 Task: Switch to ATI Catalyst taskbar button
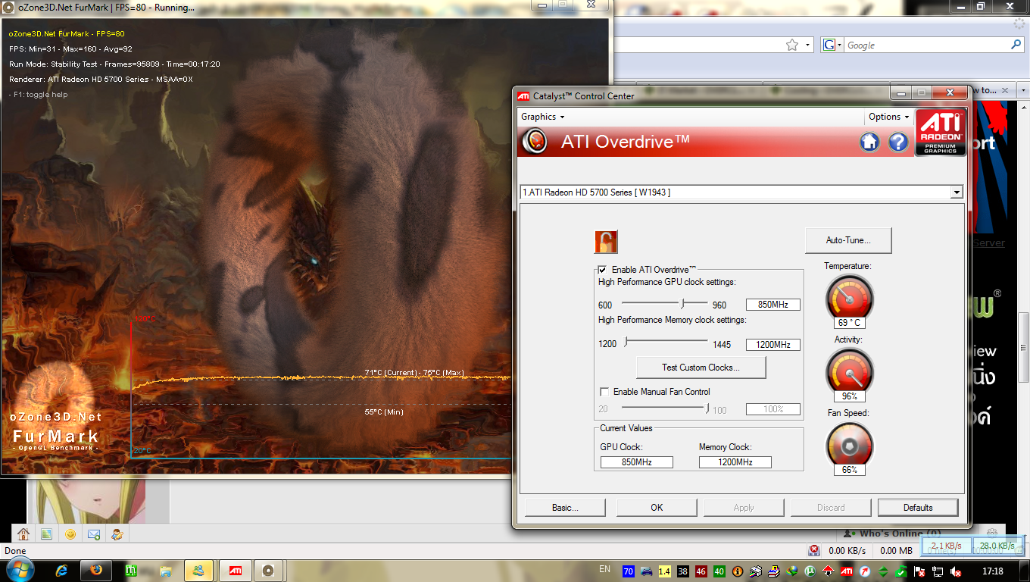click(236, 571)
